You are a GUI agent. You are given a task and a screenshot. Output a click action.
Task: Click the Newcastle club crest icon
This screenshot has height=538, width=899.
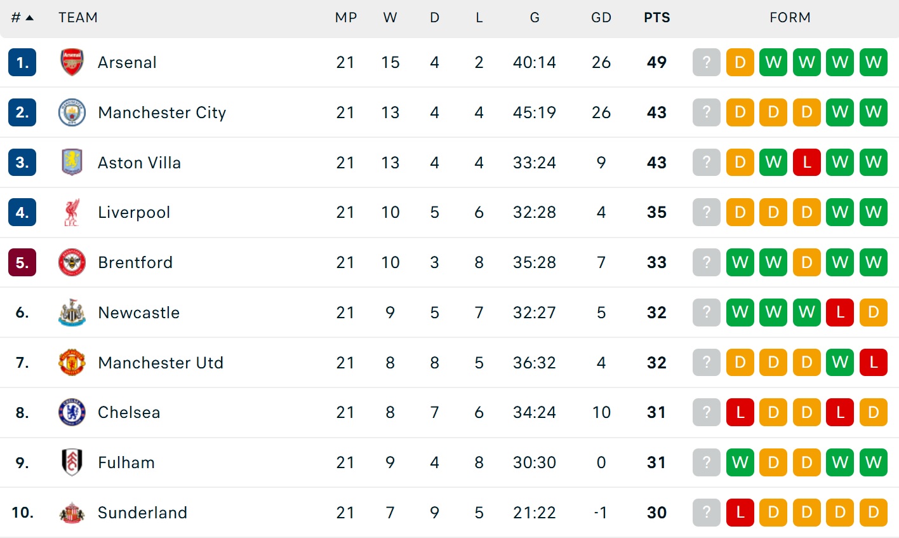pos(72,313)
